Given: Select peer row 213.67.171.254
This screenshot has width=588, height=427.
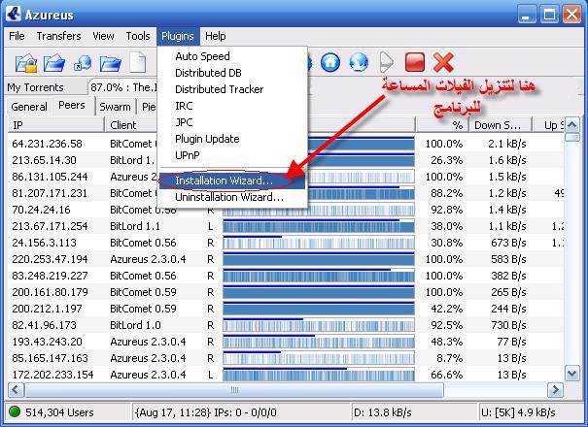Looking at the screenshot, I should (286, 226).
